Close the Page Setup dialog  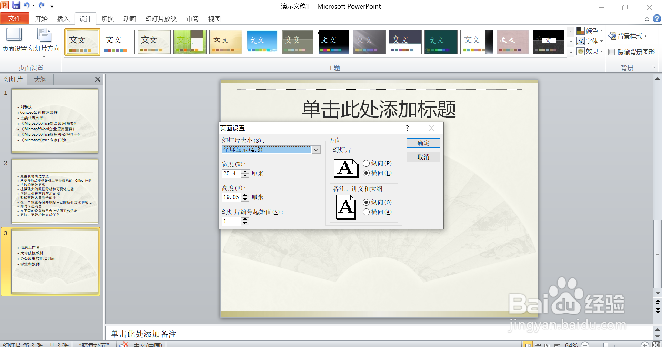click(431, 128)
